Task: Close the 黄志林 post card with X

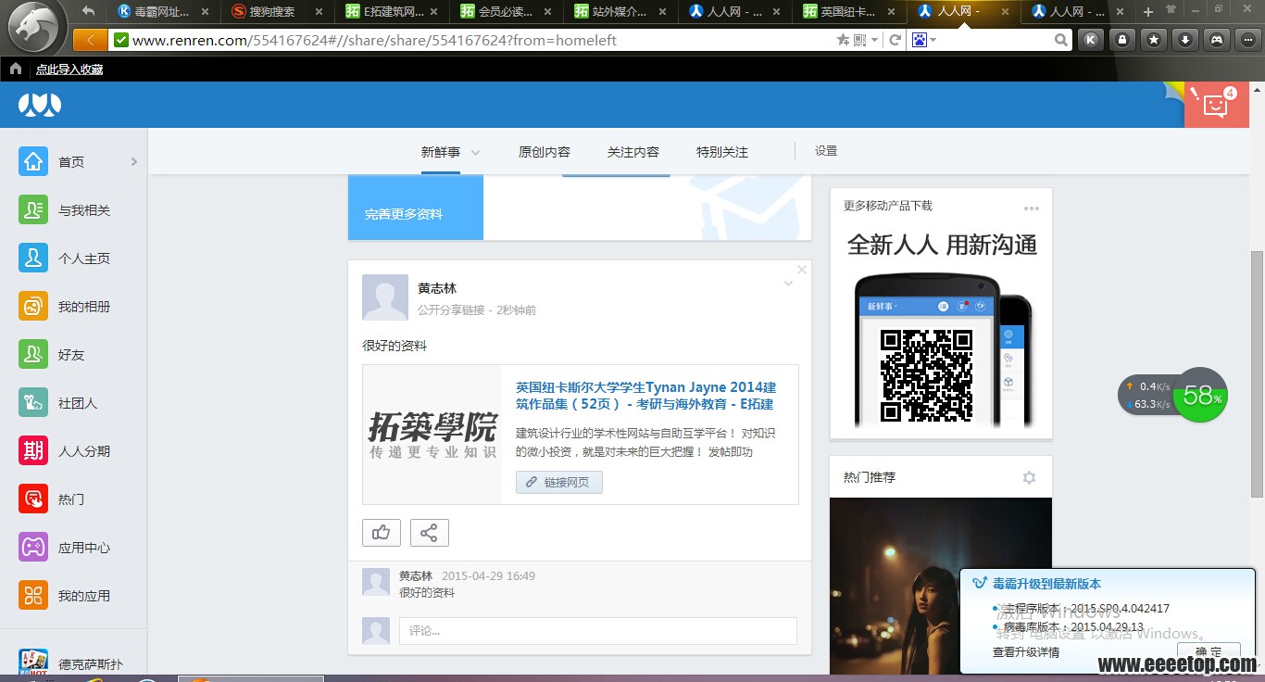Action: [802, 270]
